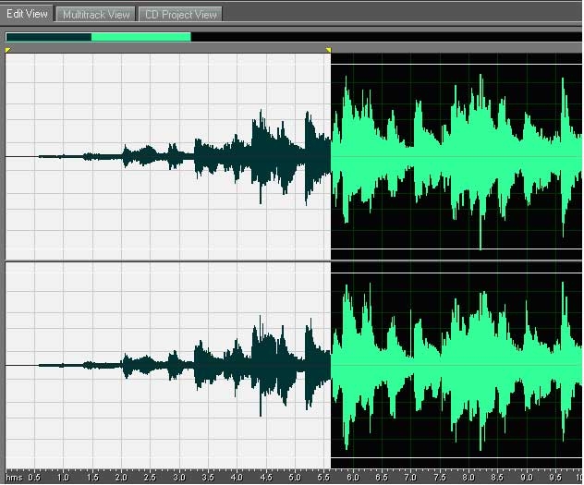The width and height of the screenshot is (584, 485).
Task: Click the 7.5 mark on time ruler
Action: click(440, 478)
